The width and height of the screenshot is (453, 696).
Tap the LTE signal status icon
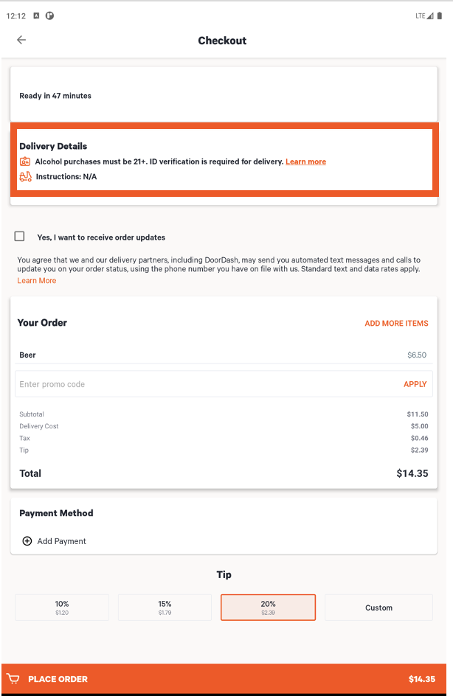tap(426, 15)
